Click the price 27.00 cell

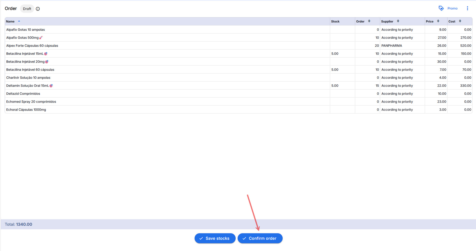click(436, 37)
